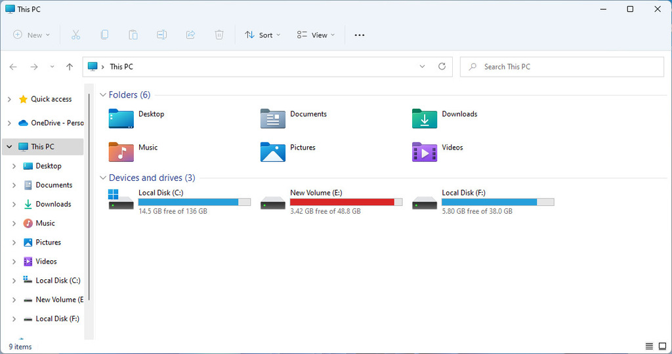Viewport: 672px width, 354px height.
Task: Click the Search This PC field
Action: pyautogui.click(x=562, y=67)
